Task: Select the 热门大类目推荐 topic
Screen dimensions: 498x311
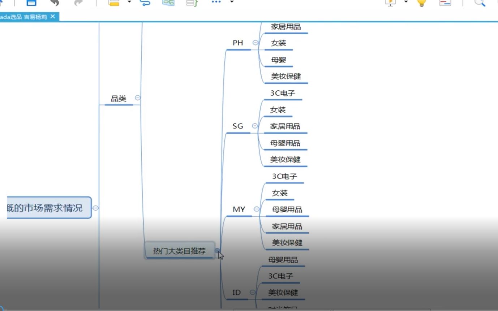Action: coord(180,251)
